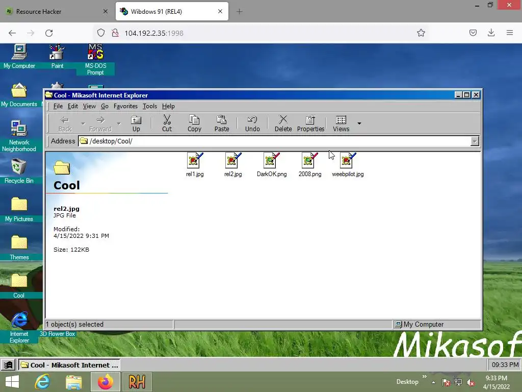
Task: Open the Favorites menu
Action: [125, 106]
